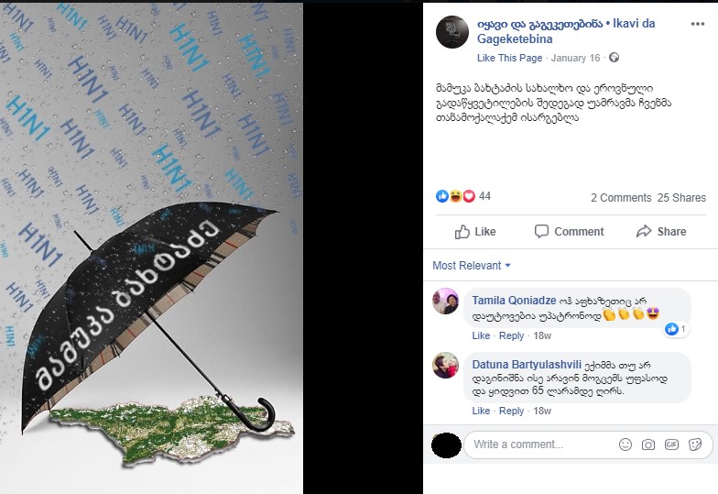Image resolution: width=718 pixels, height=494 pixels.
Task: Attach a photo using the camera icon
Action: click(x=648, y=444)
